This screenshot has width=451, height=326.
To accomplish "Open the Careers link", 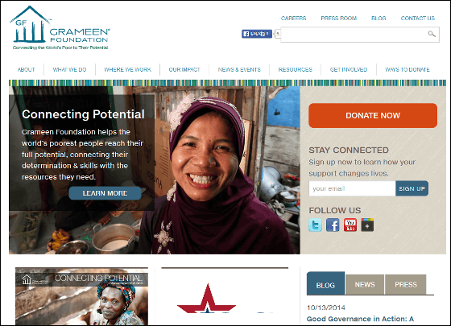I will [293, 18].
